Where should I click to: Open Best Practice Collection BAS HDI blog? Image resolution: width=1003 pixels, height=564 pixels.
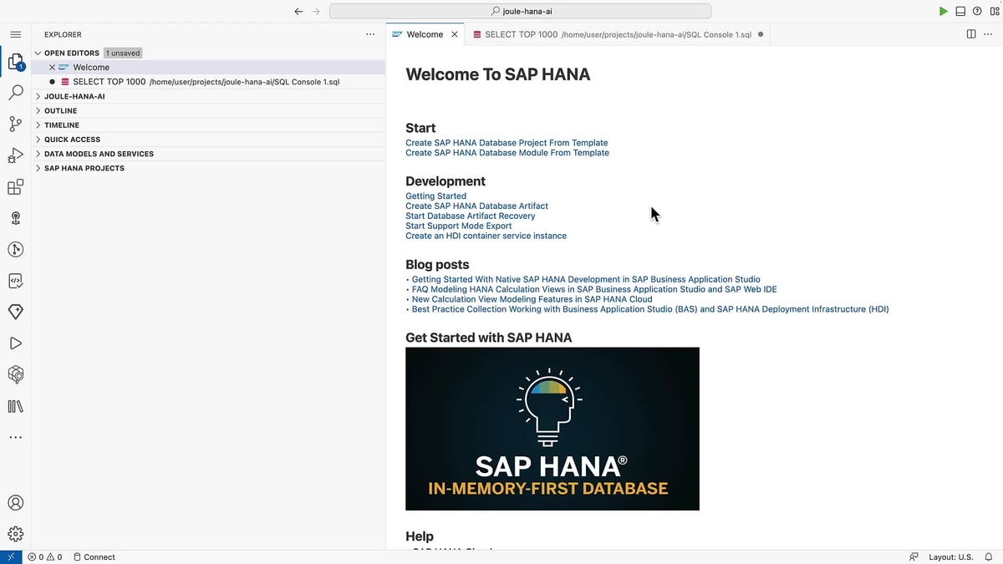coord(650,309)
